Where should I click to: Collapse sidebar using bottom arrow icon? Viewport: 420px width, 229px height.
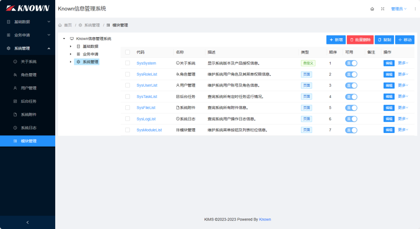coord(27,222)
